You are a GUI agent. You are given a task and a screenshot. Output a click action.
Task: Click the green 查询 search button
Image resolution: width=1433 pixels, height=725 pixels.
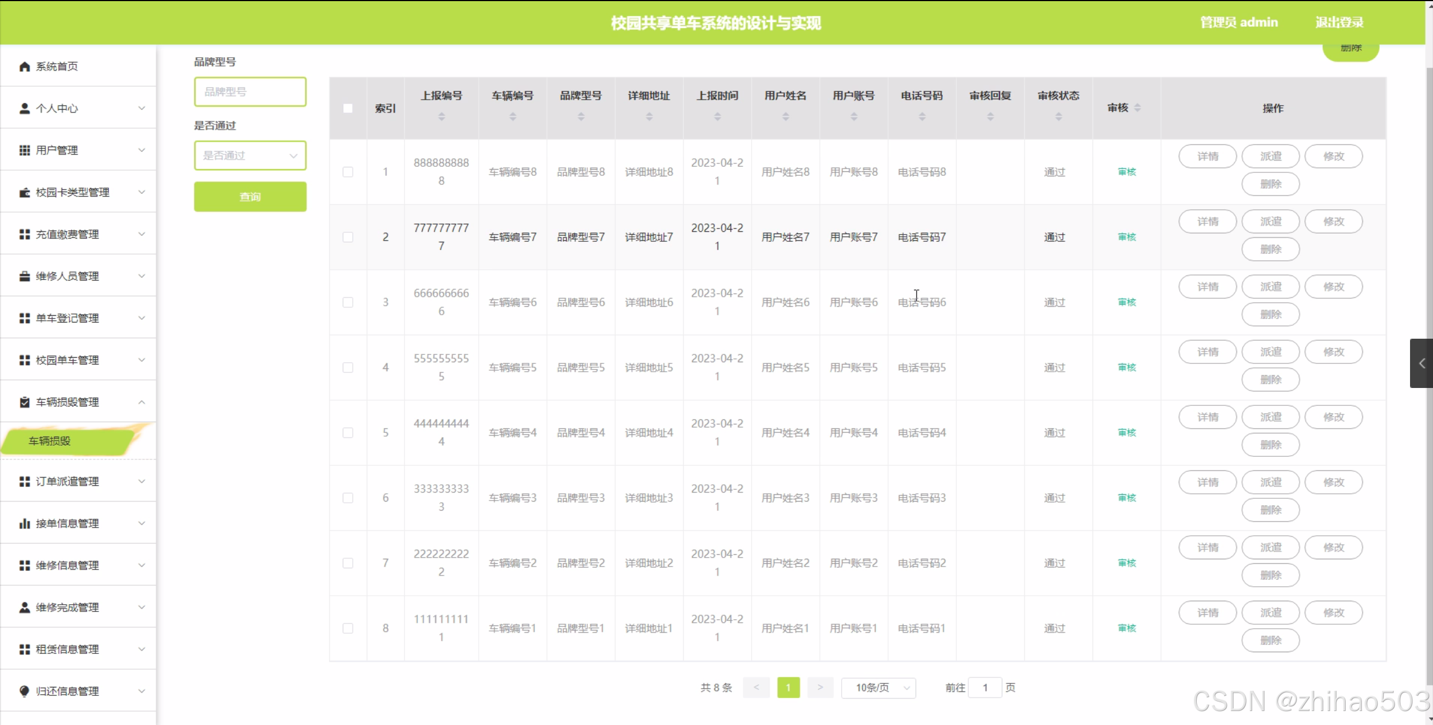[250, 197]
